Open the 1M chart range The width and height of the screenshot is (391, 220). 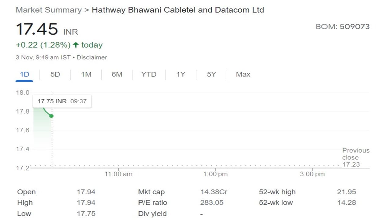[x=86, y=74]
